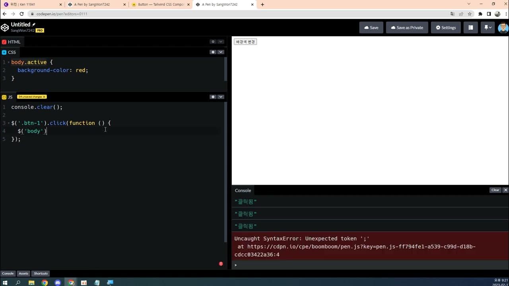This screenshot has width=509, height=286.
Task: Click Save as Private button
Action: coord(407,27)
